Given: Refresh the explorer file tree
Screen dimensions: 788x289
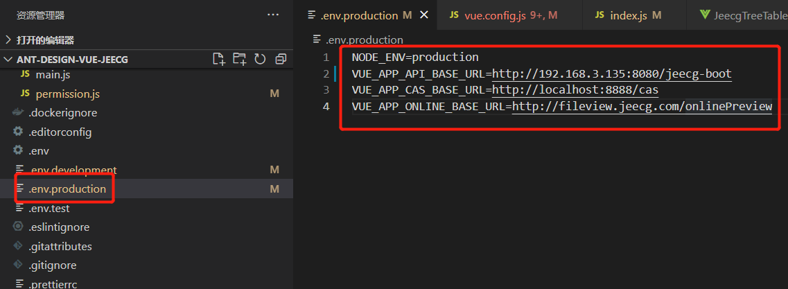Looking at the screenshot, I should click(x=260, y=59).
